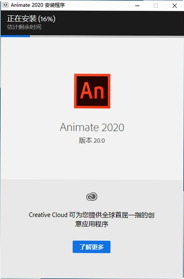Click the Creative Cloud promotional text line
The width and height of the screenshot is (184, 279).
[92, 215]
